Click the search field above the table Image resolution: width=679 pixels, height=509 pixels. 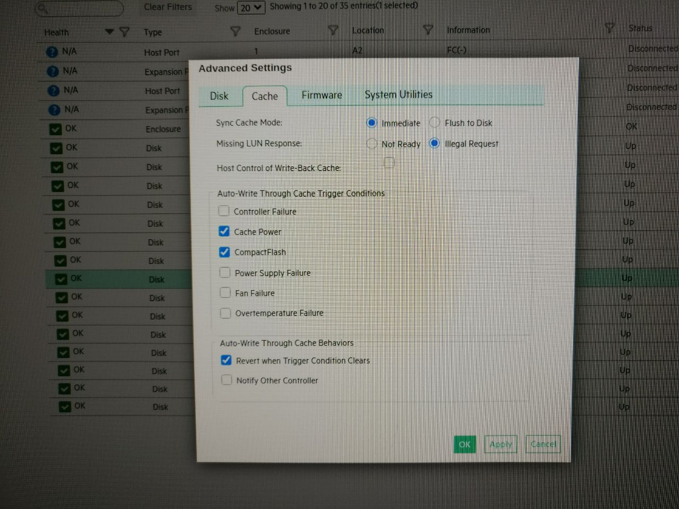click(x=79, y=8)
